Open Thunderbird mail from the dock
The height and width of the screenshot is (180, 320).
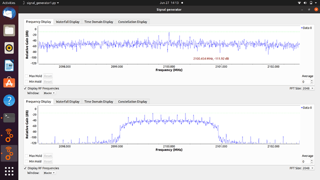tap(9, 13)
